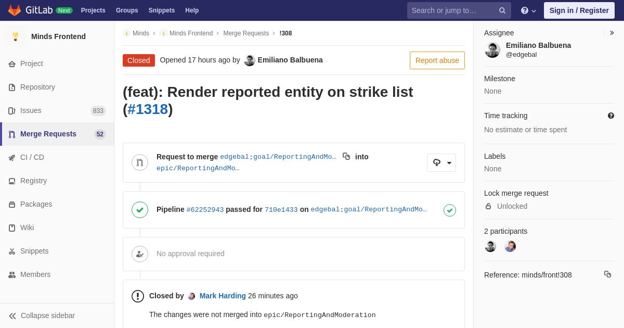Image resolution: width=624 pixels, height=328 pixels.
Task: Open the pipeline's edgebal source namespace link
Action: coord(325,210)
